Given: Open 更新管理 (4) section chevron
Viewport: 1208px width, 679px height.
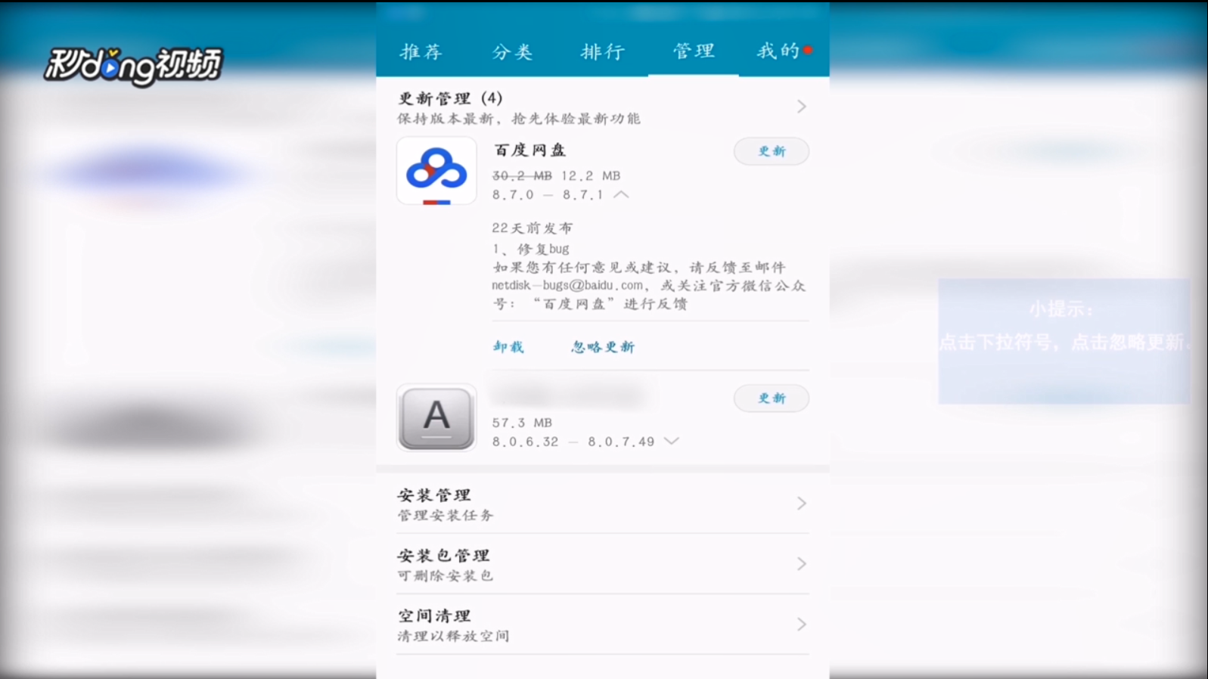Looking at the screenshot, I should point(801,107).
